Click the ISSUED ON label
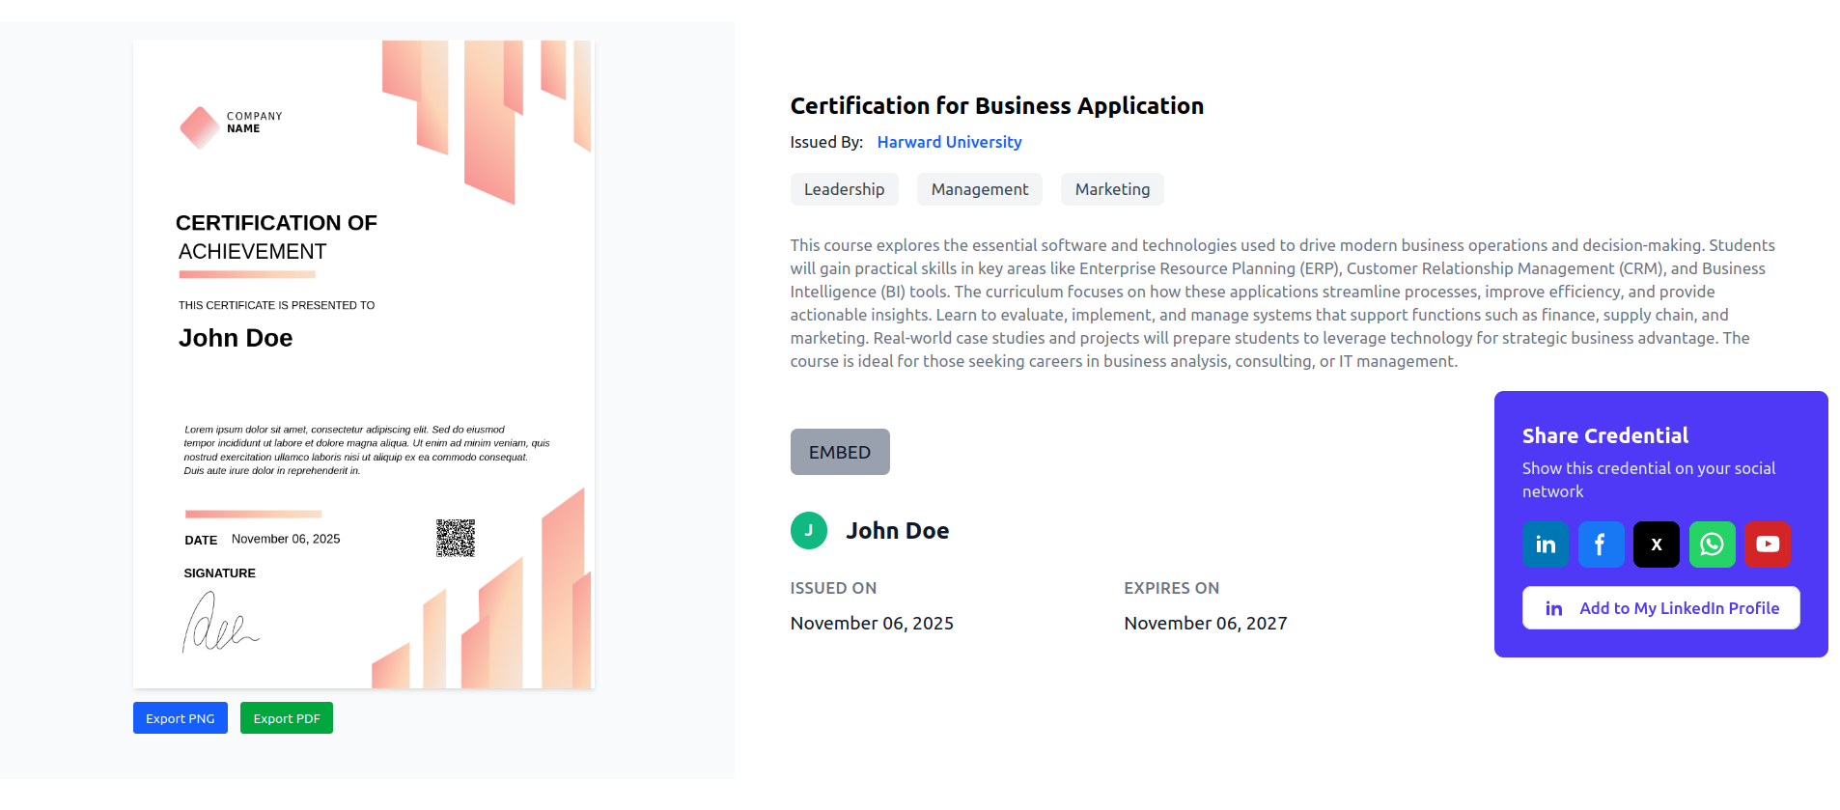 tap(833, 588)
